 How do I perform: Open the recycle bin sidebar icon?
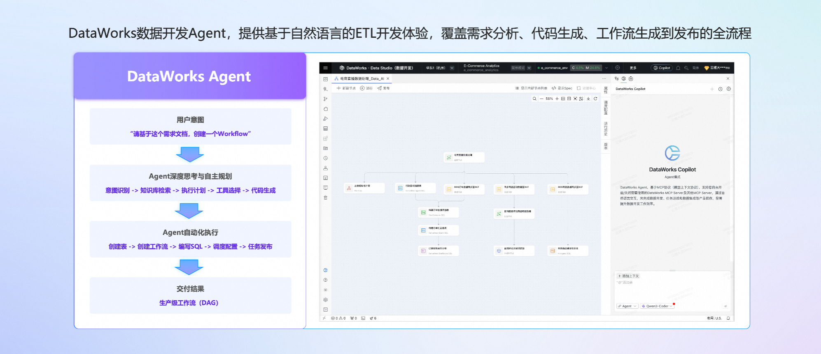pos(325,198)
